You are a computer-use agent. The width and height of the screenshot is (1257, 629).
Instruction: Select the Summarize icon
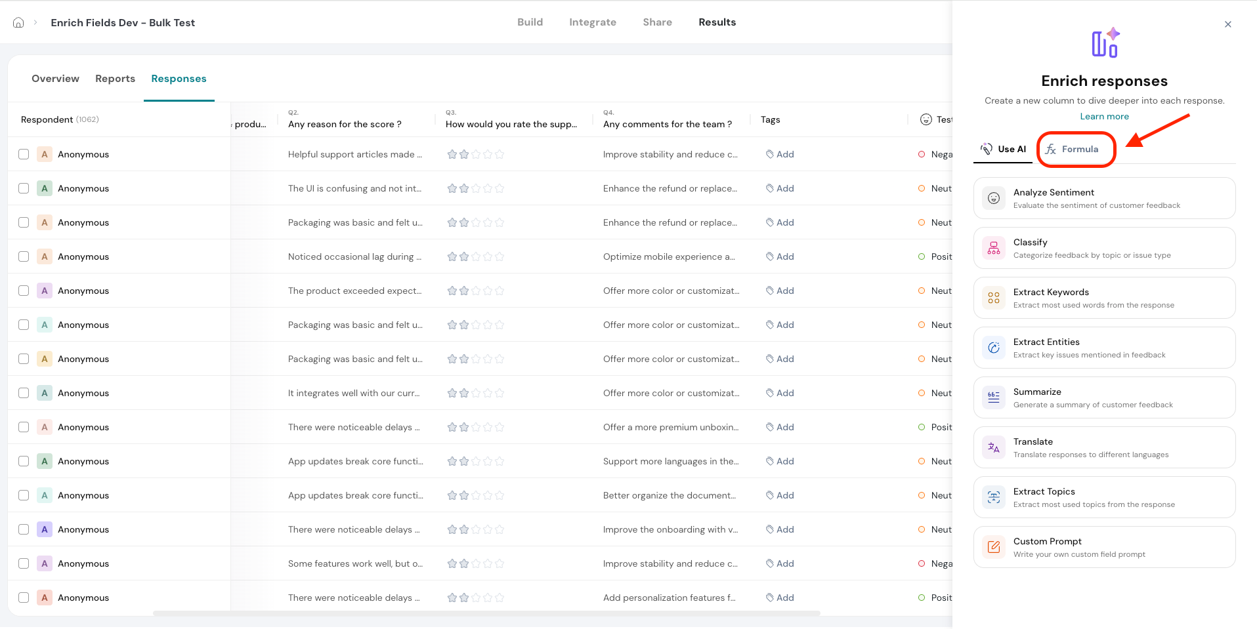(x=994, y=397)
